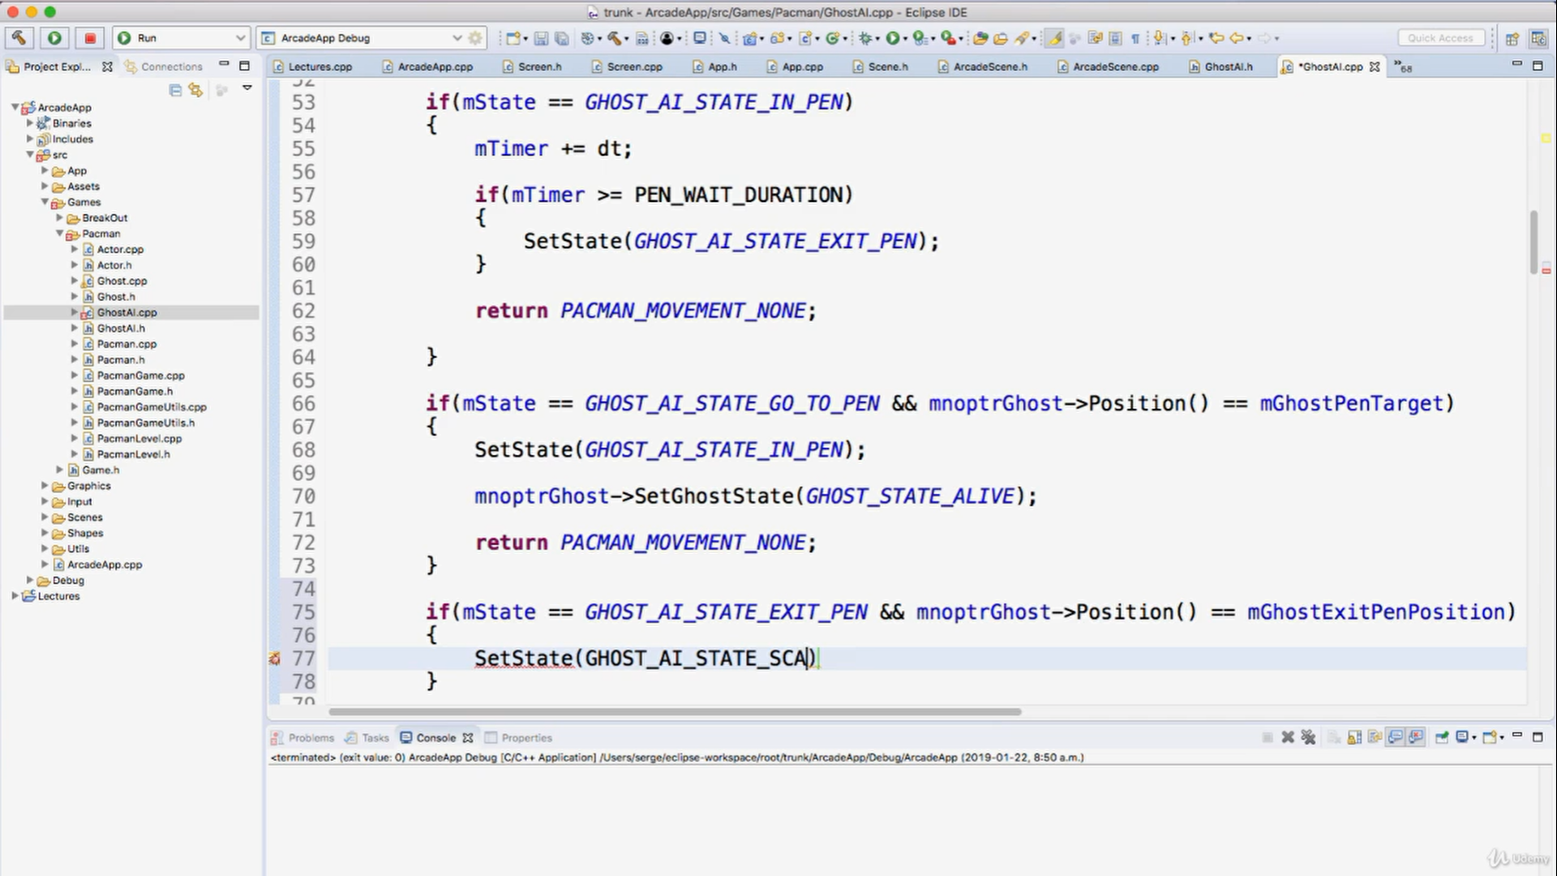Screen dimensions: 1557x876
Task: Select PacmanGame.cpp in project tree
Action: click(140, 376)
